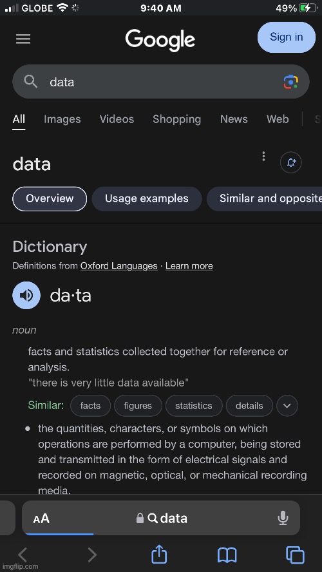Image resolution: width=322 pixels, height=572 pixels.
Task: Tap the Google search input field
Action: pyautogui.click(x=161, y=82)
